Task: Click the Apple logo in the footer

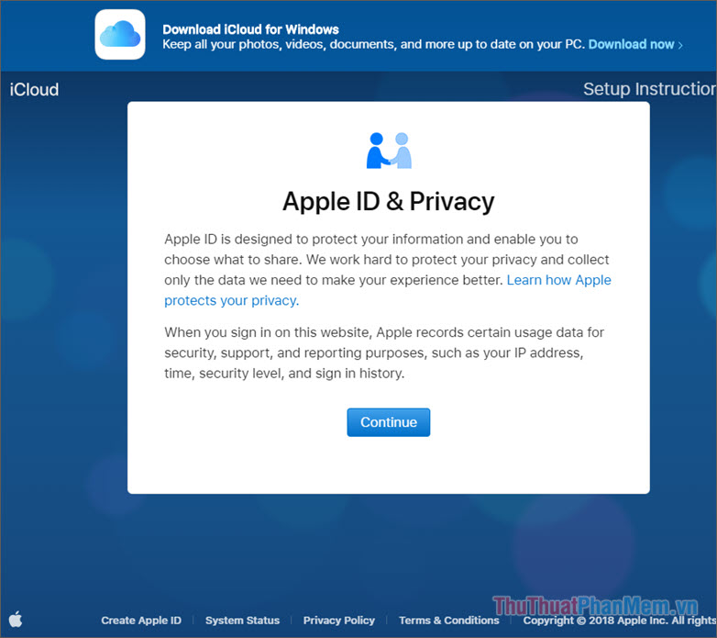Action: point(16,620)
